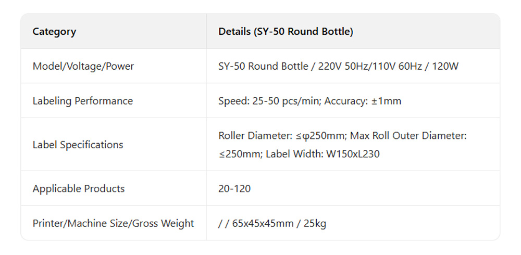This screenshot has width=521, height=255.
Task: Click the Applicable Products row label
Action: pos(79,188)
